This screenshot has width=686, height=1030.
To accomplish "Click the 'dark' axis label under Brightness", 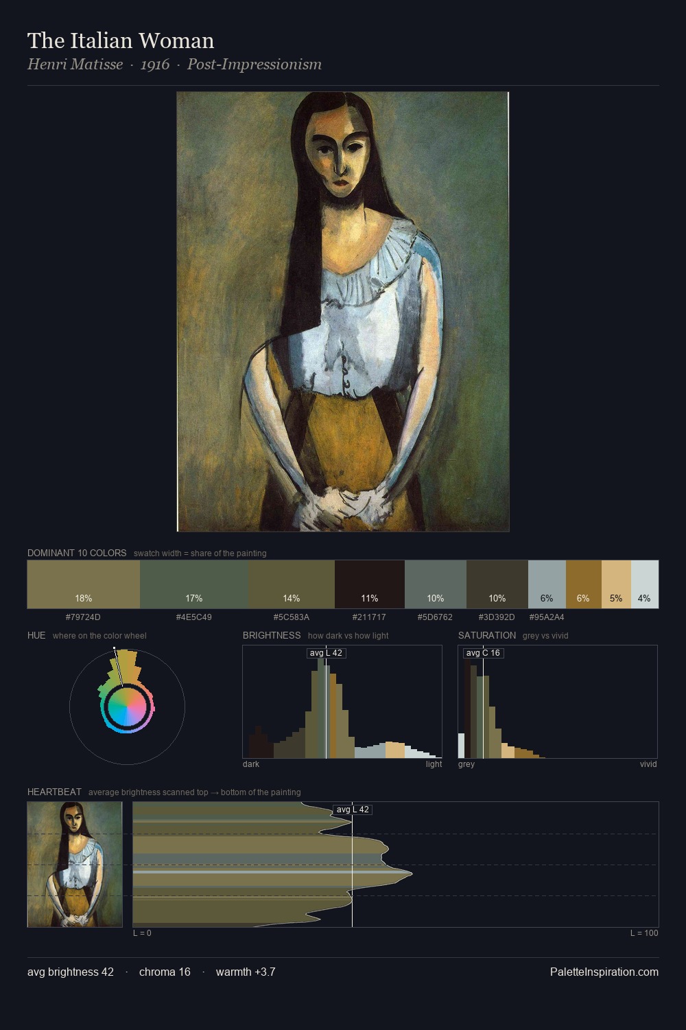I will pyautogui.click(x=251, y=764).
